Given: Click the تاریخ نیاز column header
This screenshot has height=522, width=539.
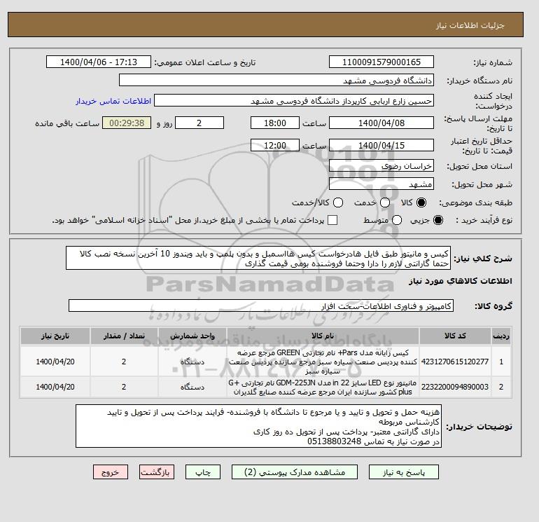Looking at the screenshot, I should tap(55, 336).
